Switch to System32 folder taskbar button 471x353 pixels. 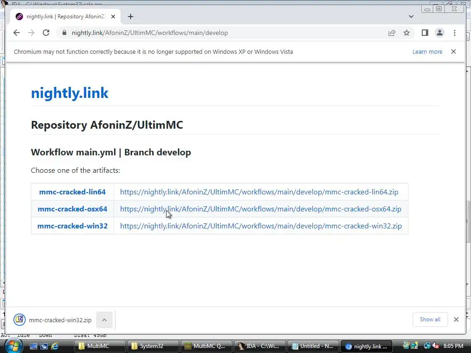click(x=153, y=346)
